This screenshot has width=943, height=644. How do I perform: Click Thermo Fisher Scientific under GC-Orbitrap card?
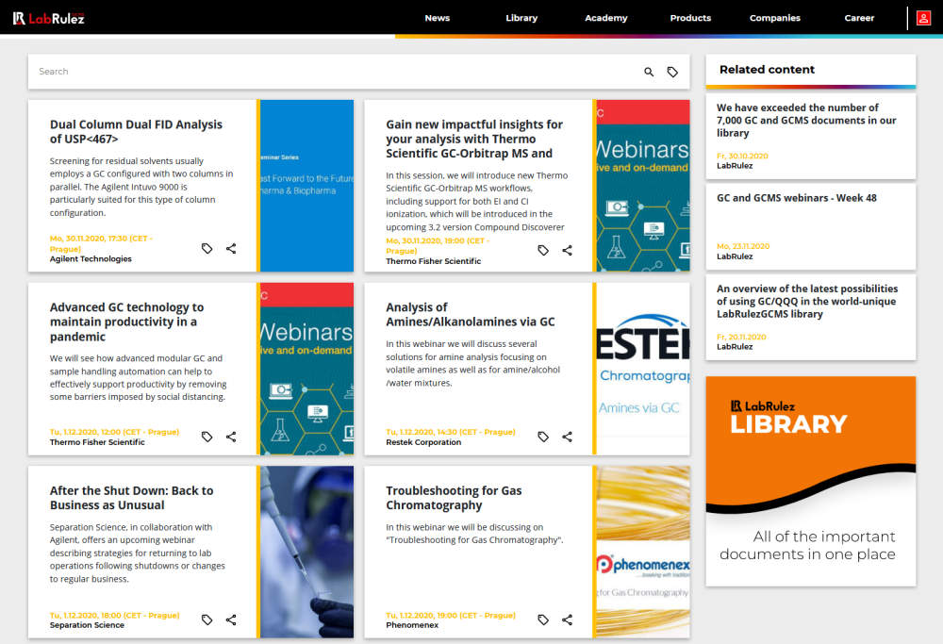click(x=433, y=261)
